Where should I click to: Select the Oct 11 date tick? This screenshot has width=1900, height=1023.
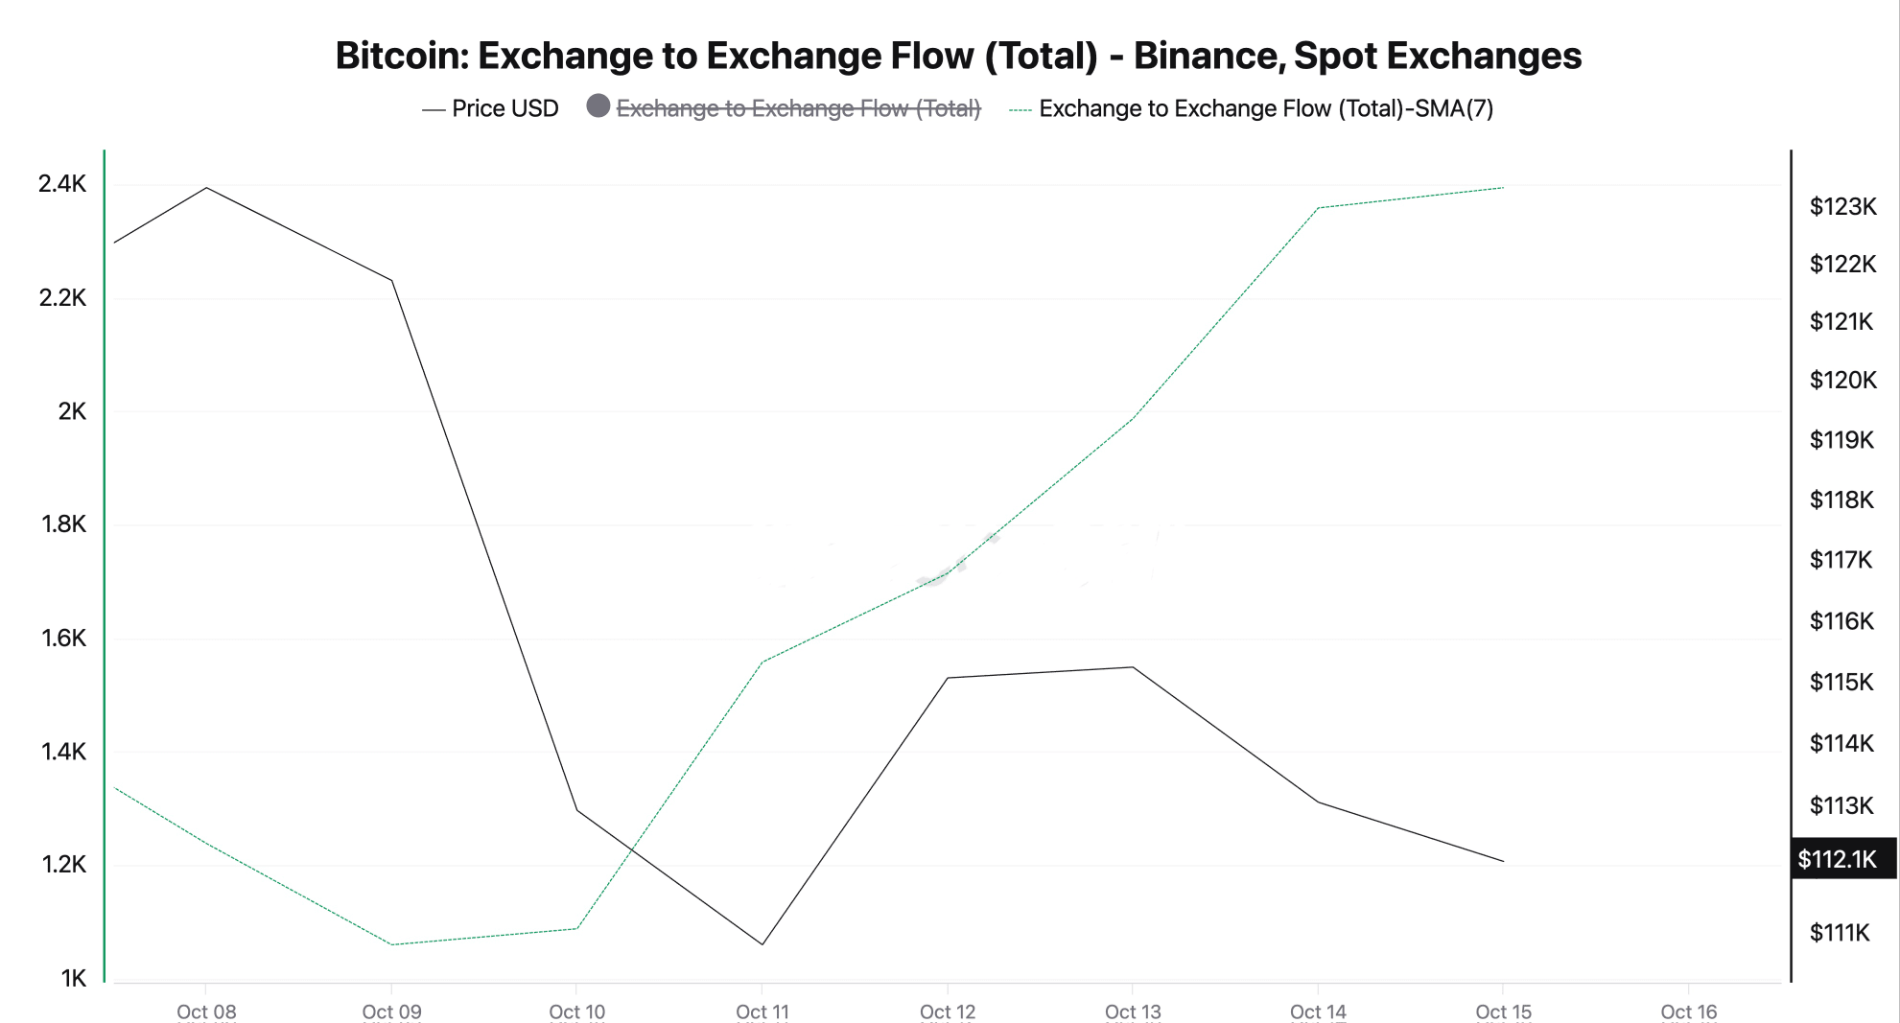pyautogui.click(x=762, y=1011)
